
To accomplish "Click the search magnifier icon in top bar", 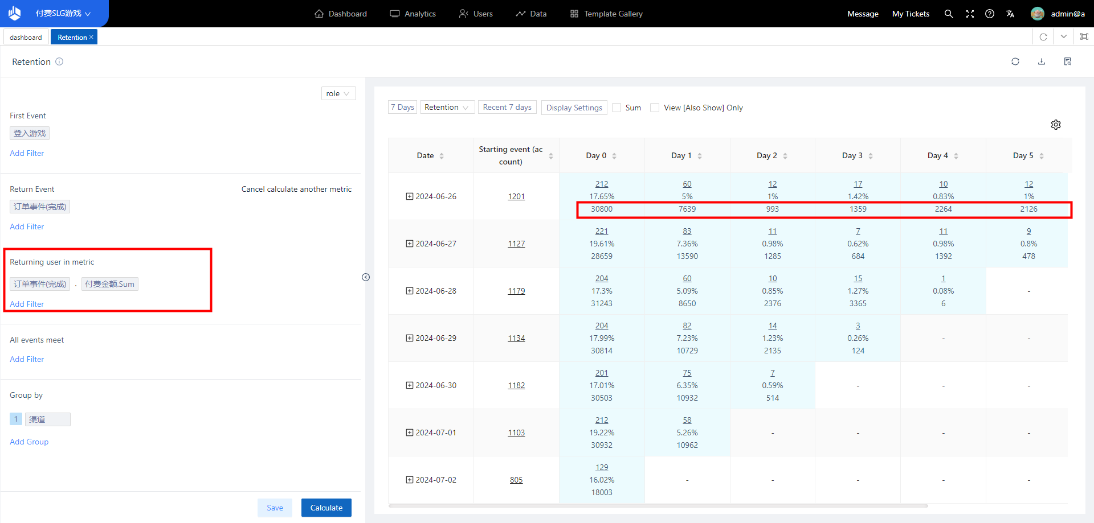I will (x=948, y=14).
